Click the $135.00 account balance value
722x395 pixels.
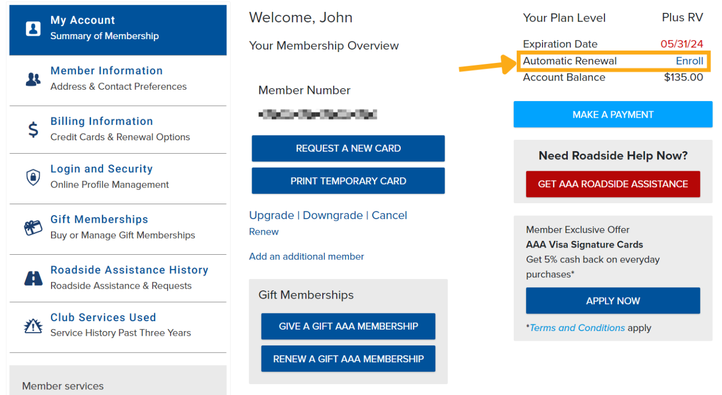tap(683, 77)
